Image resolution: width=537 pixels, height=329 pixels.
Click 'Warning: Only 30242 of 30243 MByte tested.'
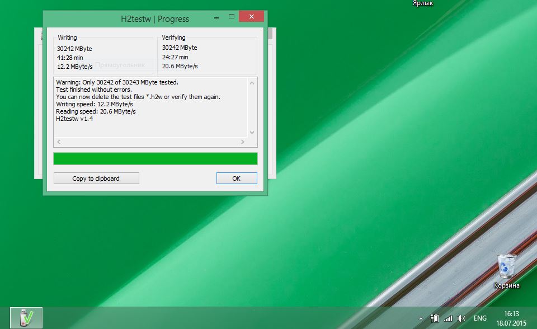[x=117, y=82]
